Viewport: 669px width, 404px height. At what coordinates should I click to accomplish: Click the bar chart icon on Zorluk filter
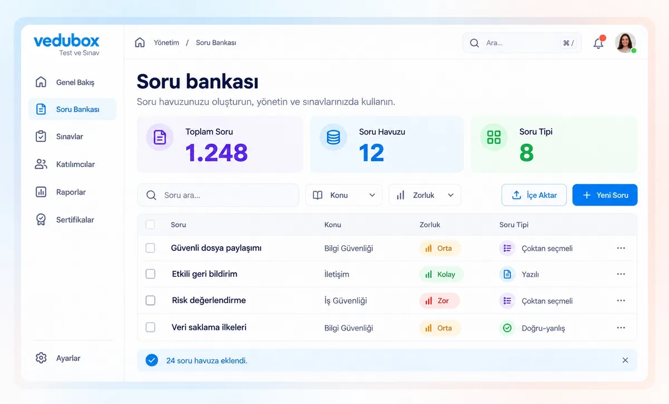click(401, 196)
